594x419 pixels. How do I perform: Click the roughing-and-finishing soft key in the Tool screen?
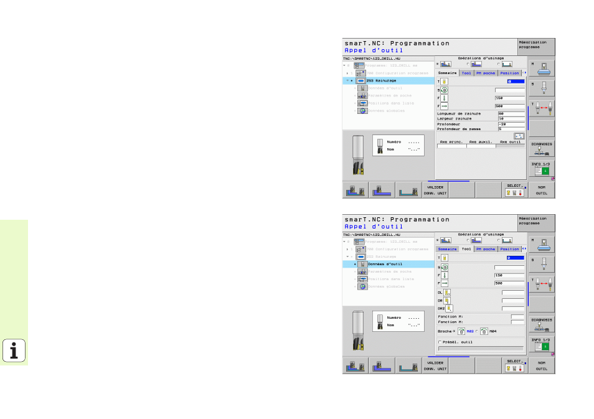pyautogui.click(x=356, y=366)
